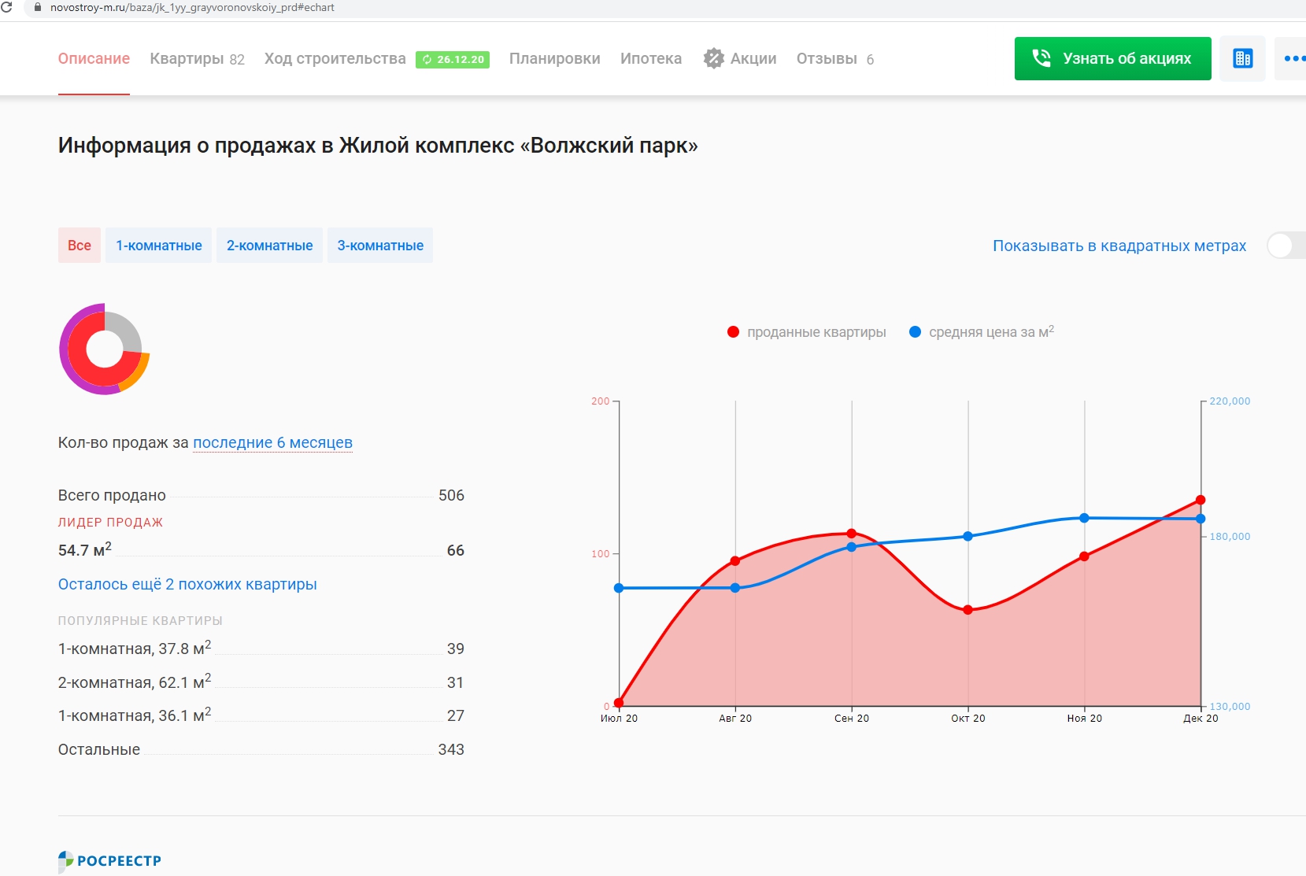
Task: Click the ПОПУЛЯРНЫЕ КВАРТИРЫ heading
Action: [x=140, y=621]
